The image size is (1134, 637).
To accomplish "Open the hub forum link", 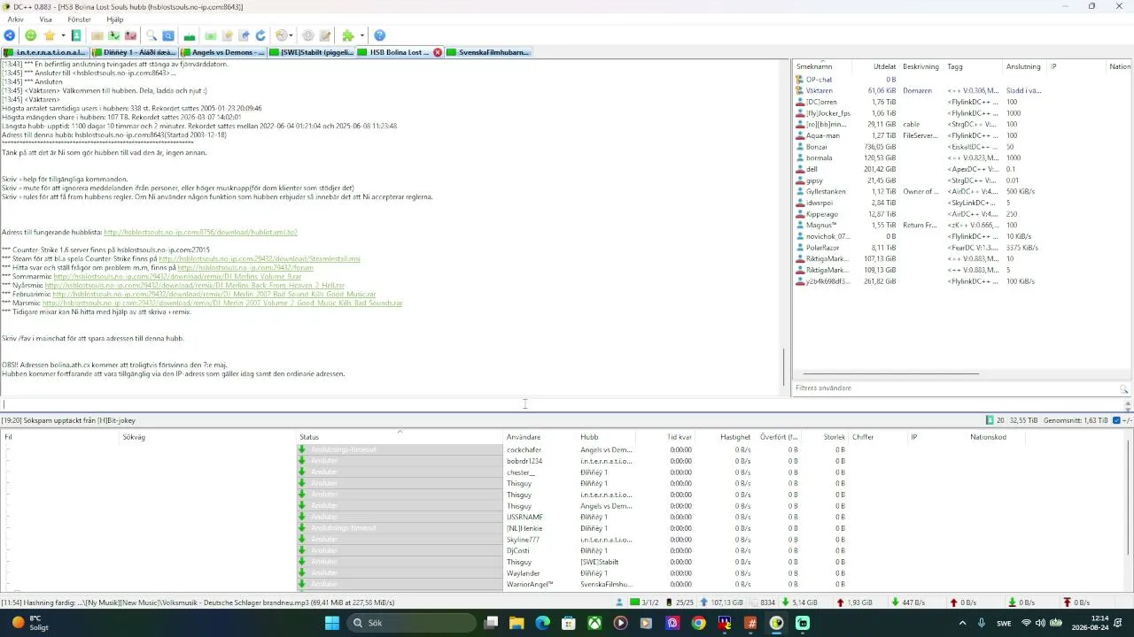I will (x=245, y=267).
